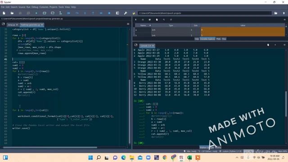Screen dimensions: 288x162
Task: Click the editor horizontal scrollbar
Action: (50, 147)
